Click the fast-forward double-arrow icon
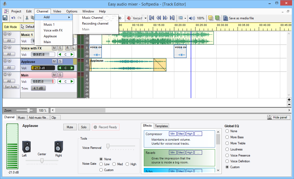Image resolution: width=294 pixels, height=179 pixels. tap(165, 18)
